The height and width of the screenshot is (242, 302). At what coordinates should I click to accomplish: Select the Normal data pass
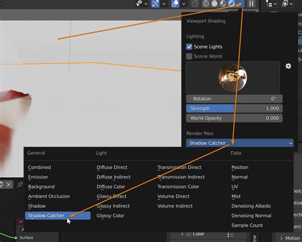[x=240, y=177]
